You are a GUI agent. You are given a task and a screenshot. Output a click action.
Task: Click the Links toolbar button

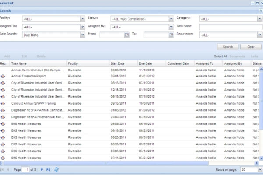(254, 56)
